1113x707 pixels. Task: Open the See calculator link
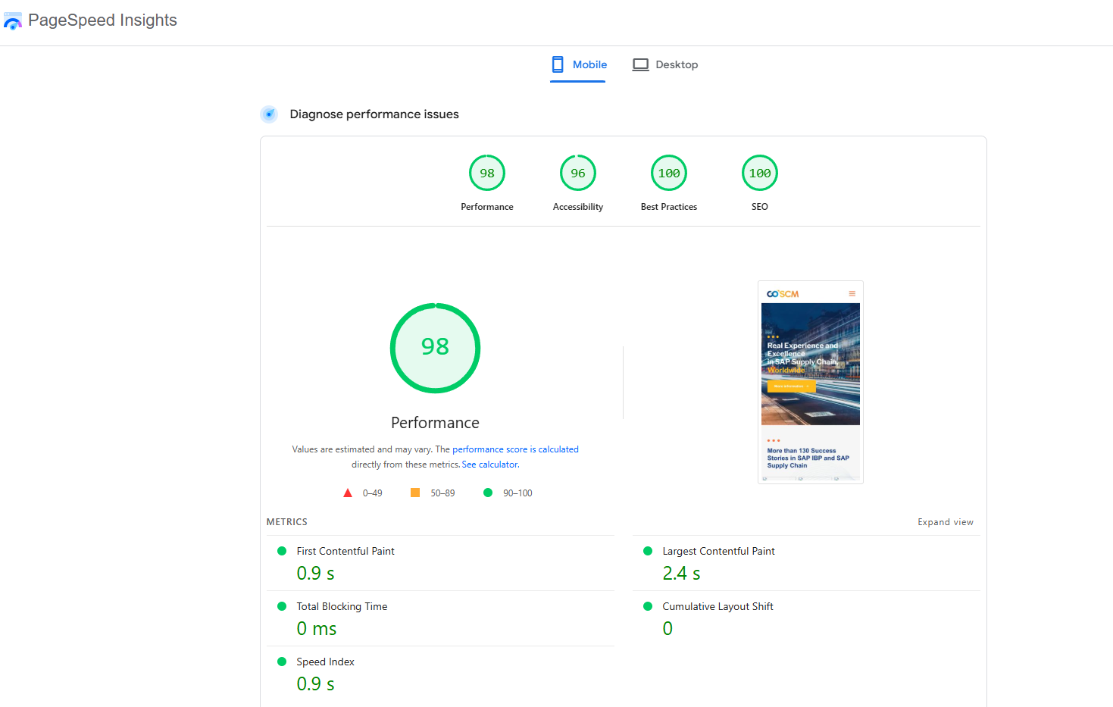490,465
